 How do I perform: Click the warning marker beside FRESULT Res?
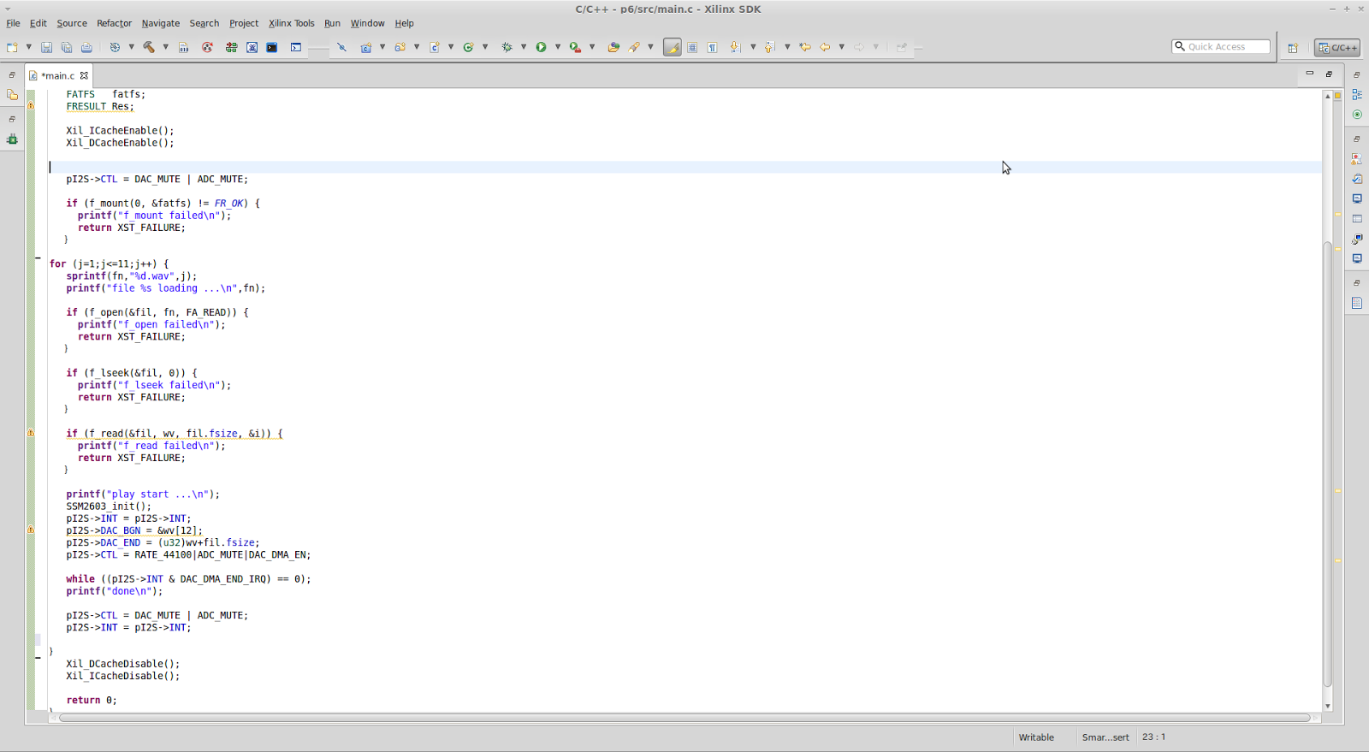coord(31,106)
